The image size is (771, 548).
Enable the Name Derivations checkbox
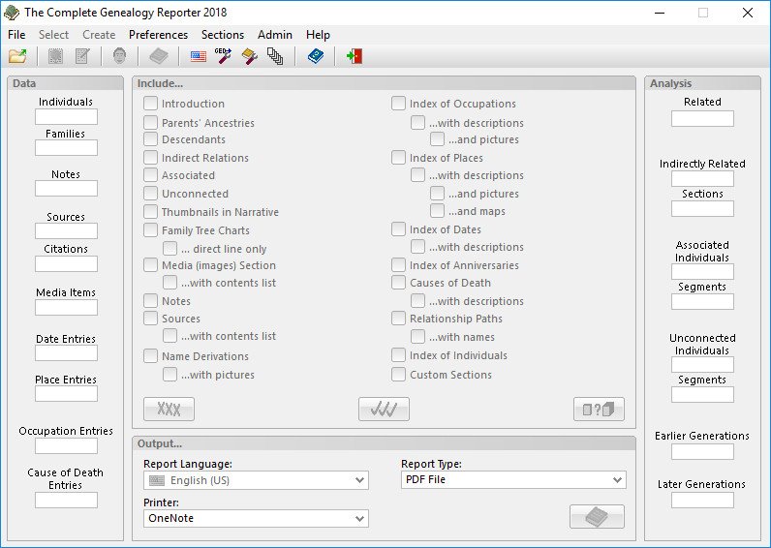tap(150, 356)
